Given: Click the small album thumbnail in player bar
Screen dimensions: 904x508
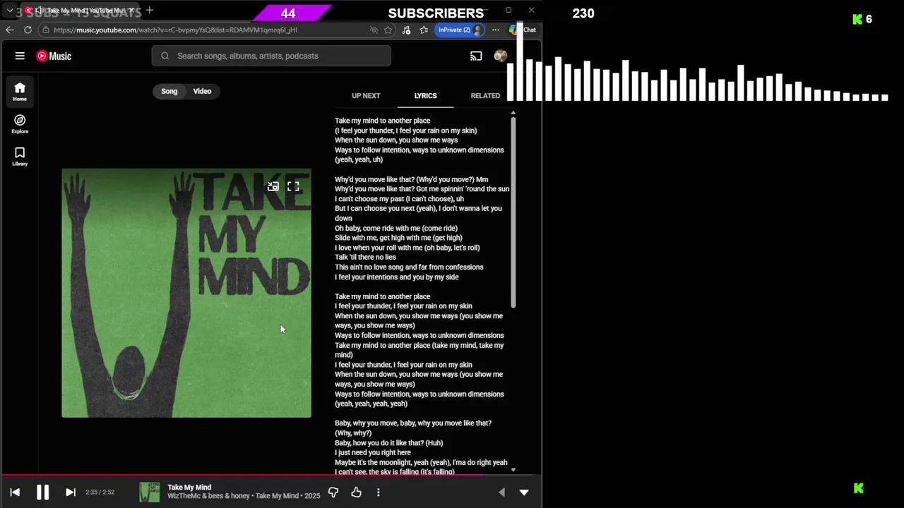Looking at the screenshot, I should coord(149,492).
